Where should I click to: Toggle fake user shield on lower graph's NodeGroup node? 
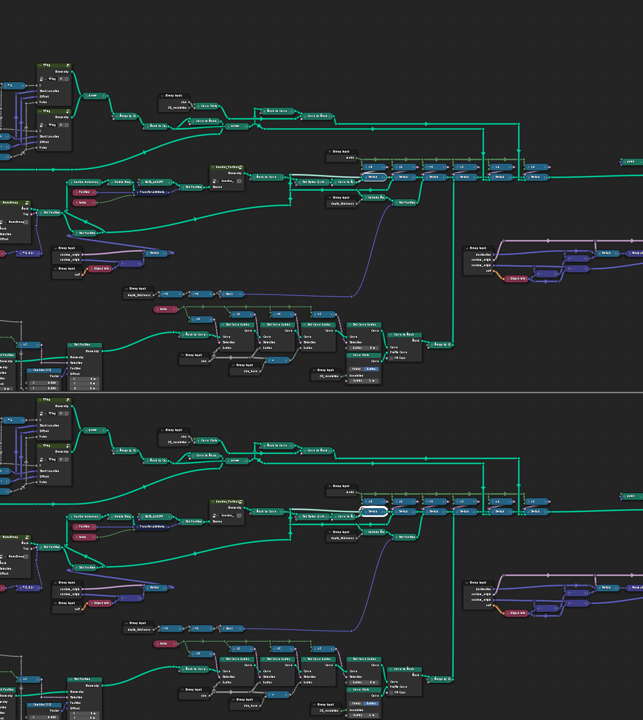(26, 556)
